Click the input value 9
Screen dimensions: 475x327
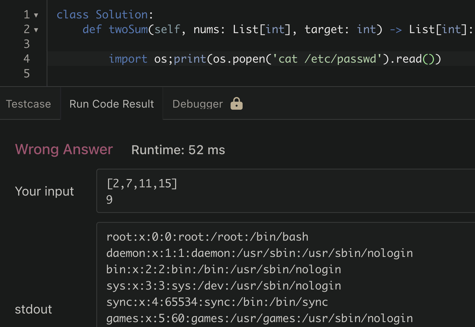109,199
